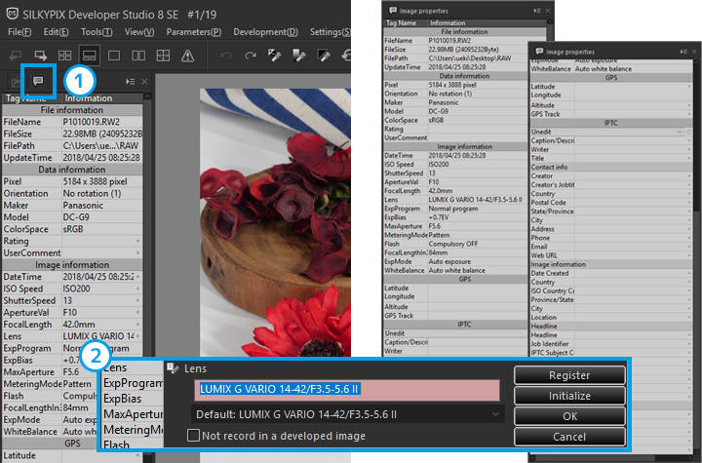Click OK in the Lens dialog
702x463 pixels.
(x=569, y=417)
